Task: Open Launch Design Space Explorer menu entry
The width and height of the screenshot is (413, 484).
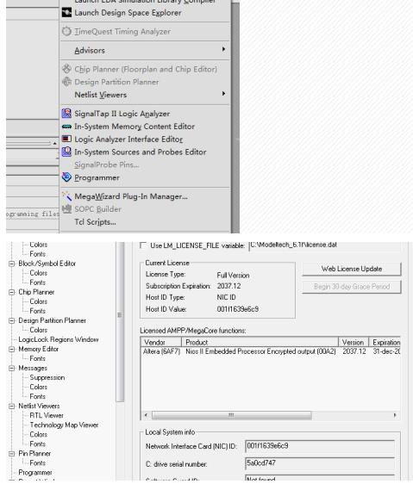Action: point(145,13)
